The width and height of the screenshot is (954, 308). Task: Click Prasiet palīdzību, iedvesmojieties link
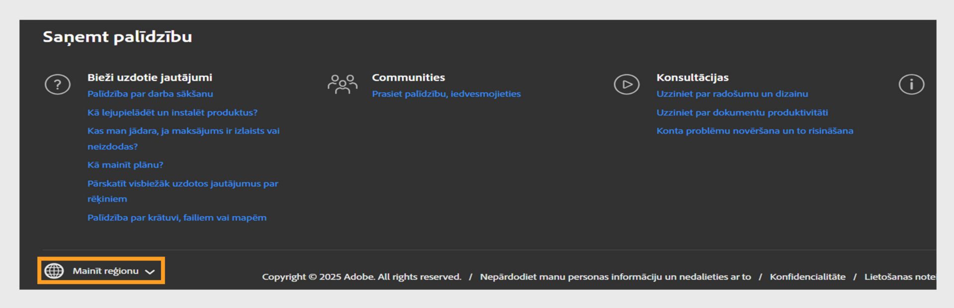[x=446, y=94]
